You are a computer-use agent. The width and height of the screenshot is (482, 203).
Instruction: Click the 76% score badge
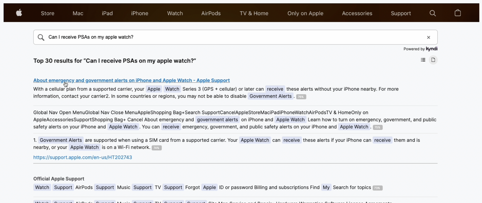(301, 97)
